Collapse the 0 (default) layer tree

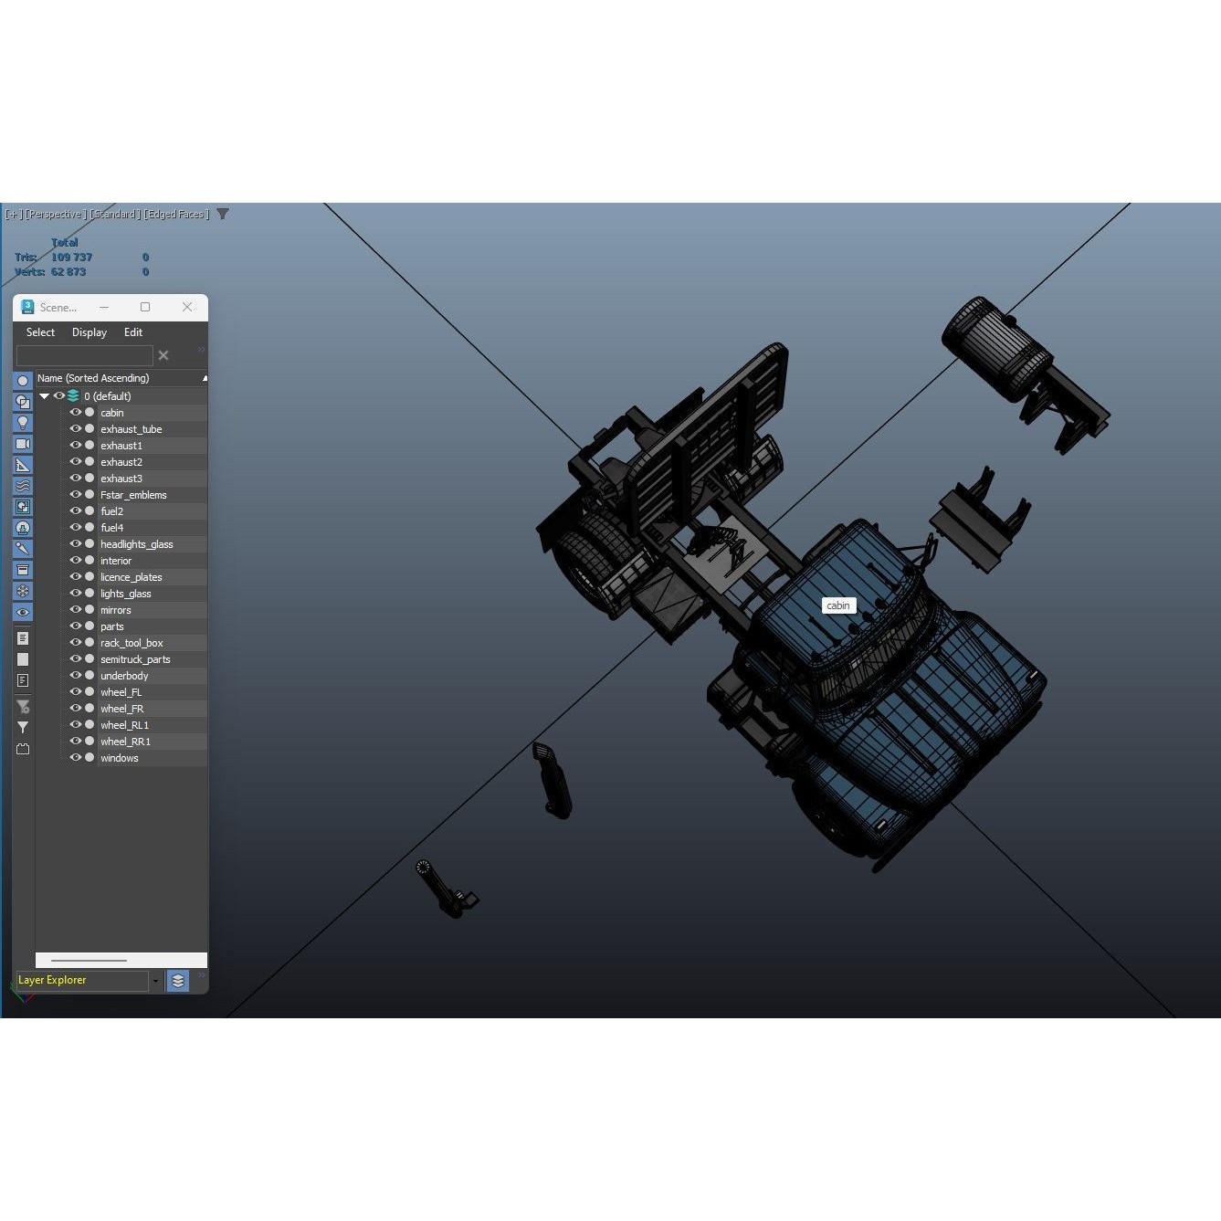click(43, 395)
